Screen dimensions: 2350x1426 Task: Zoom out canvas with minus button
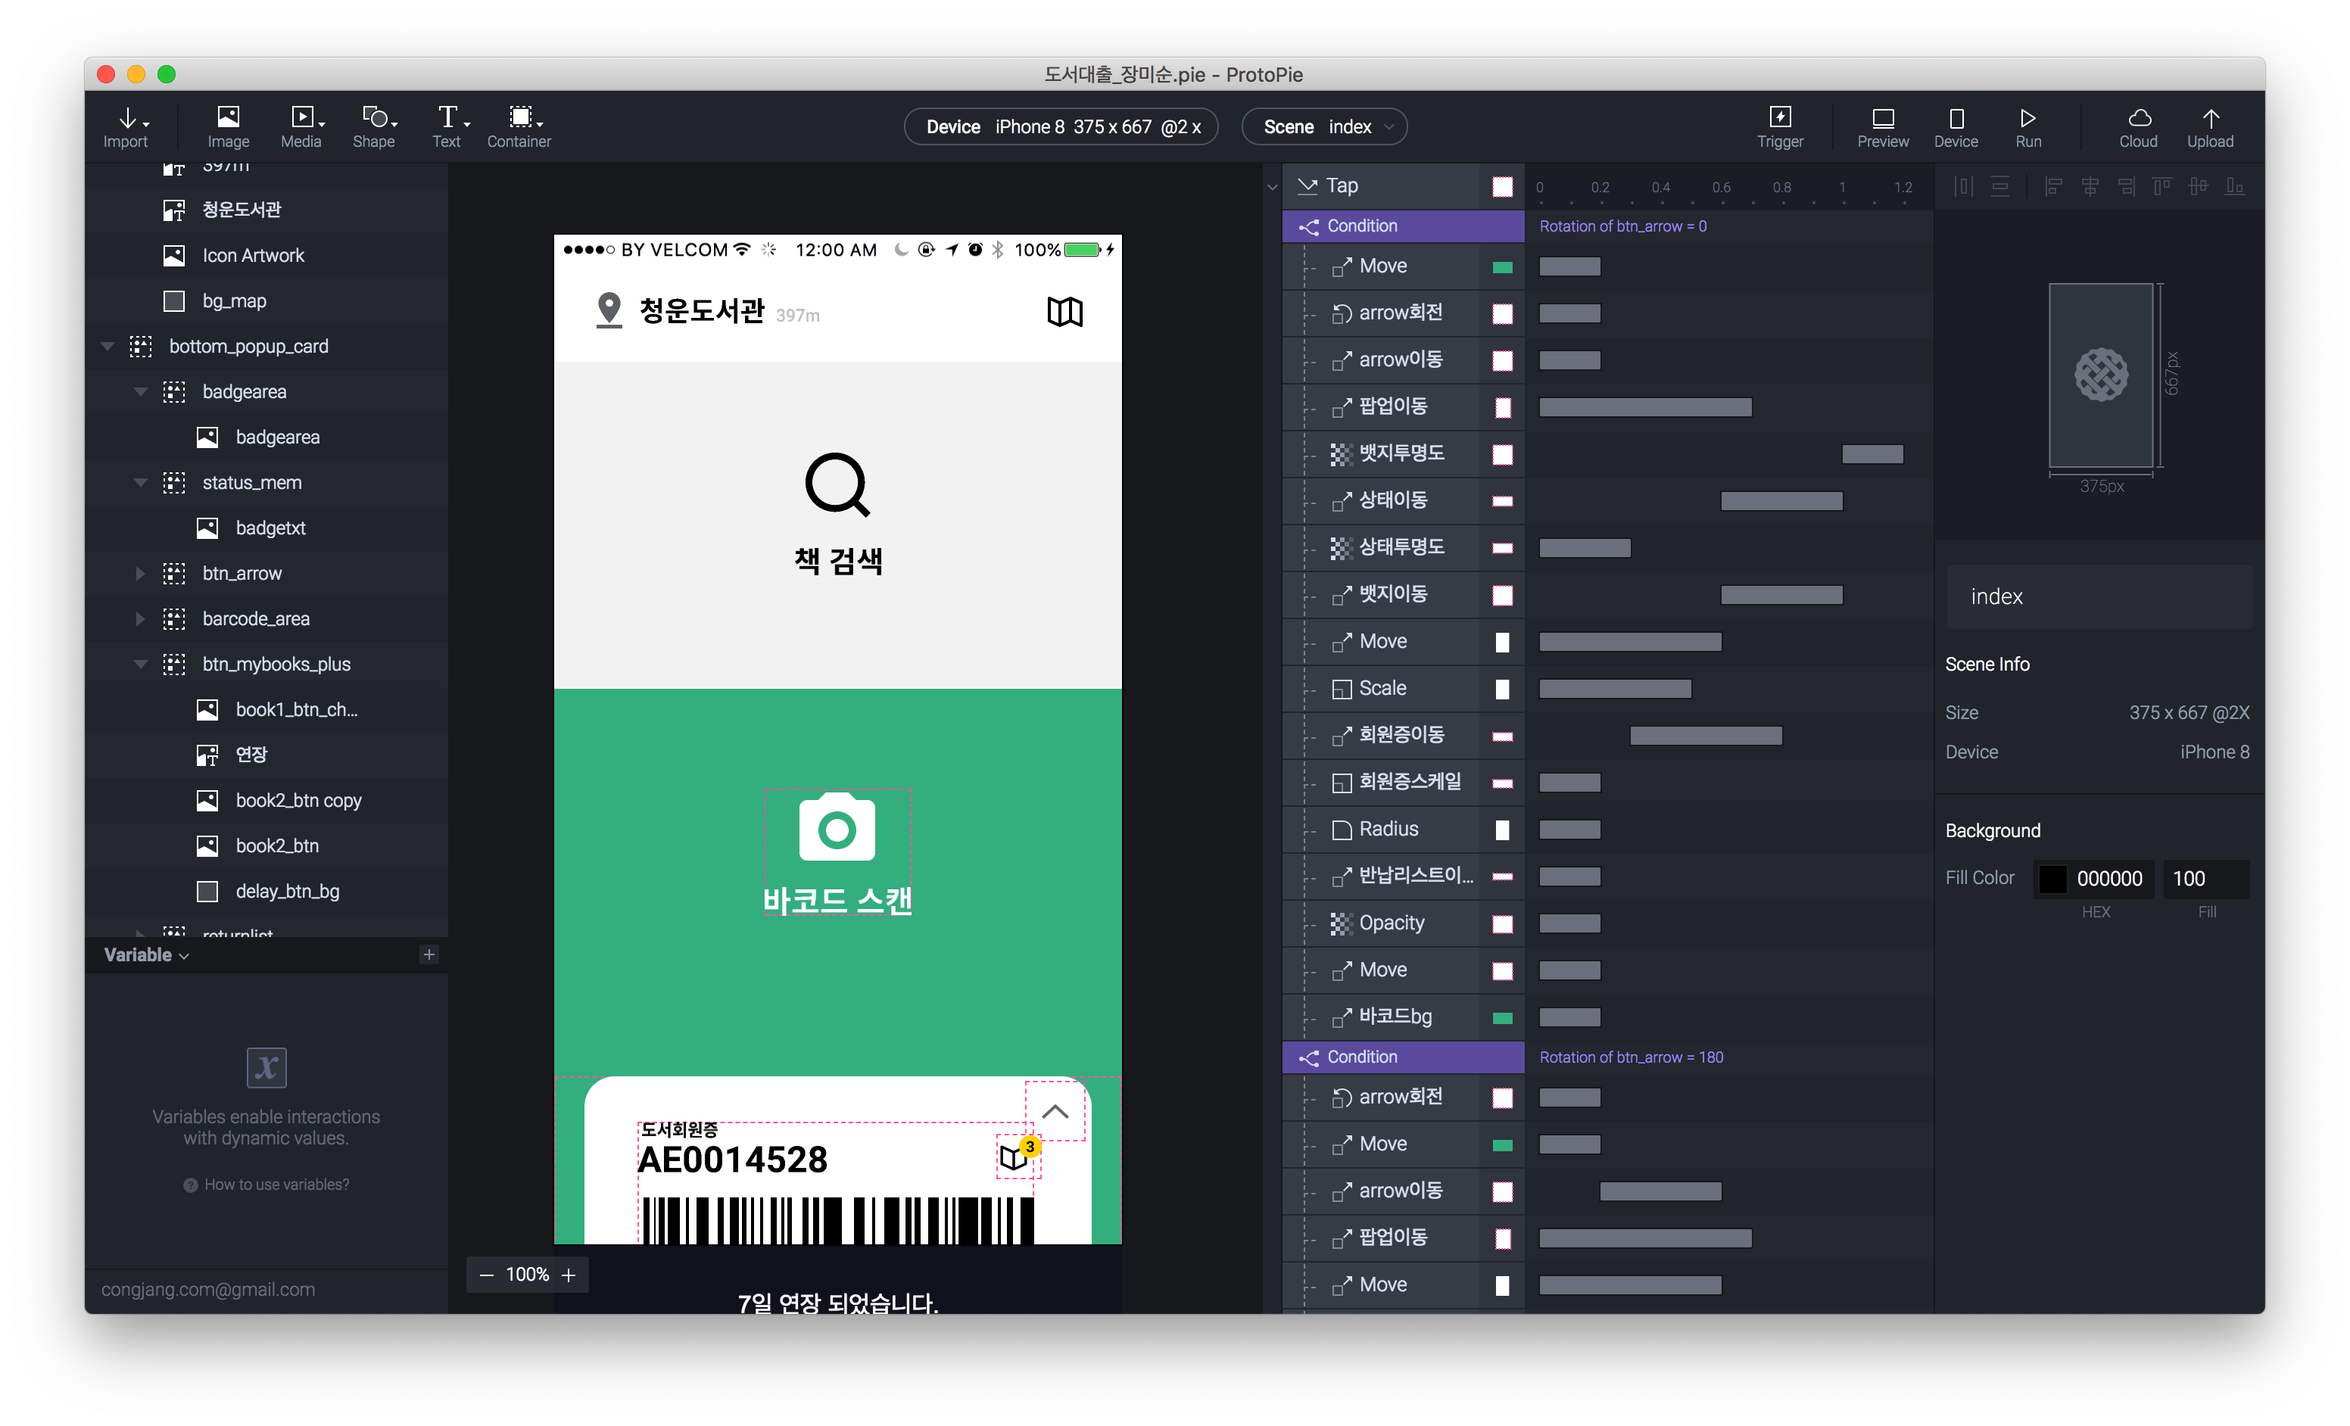point(486,1275)
